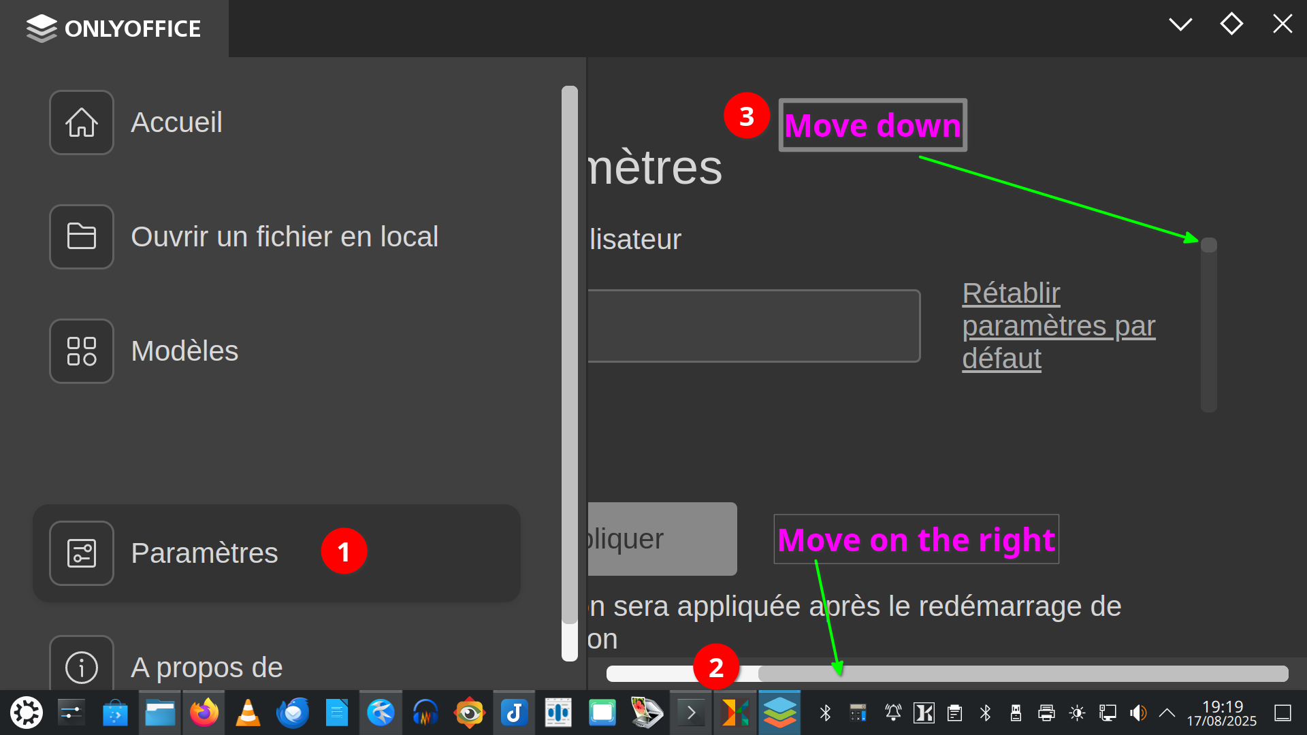Click Rétablir paramètres par défaut link
This screenshot has width=1307, height=735.
pyautogui.click(x=1058, y=326)
